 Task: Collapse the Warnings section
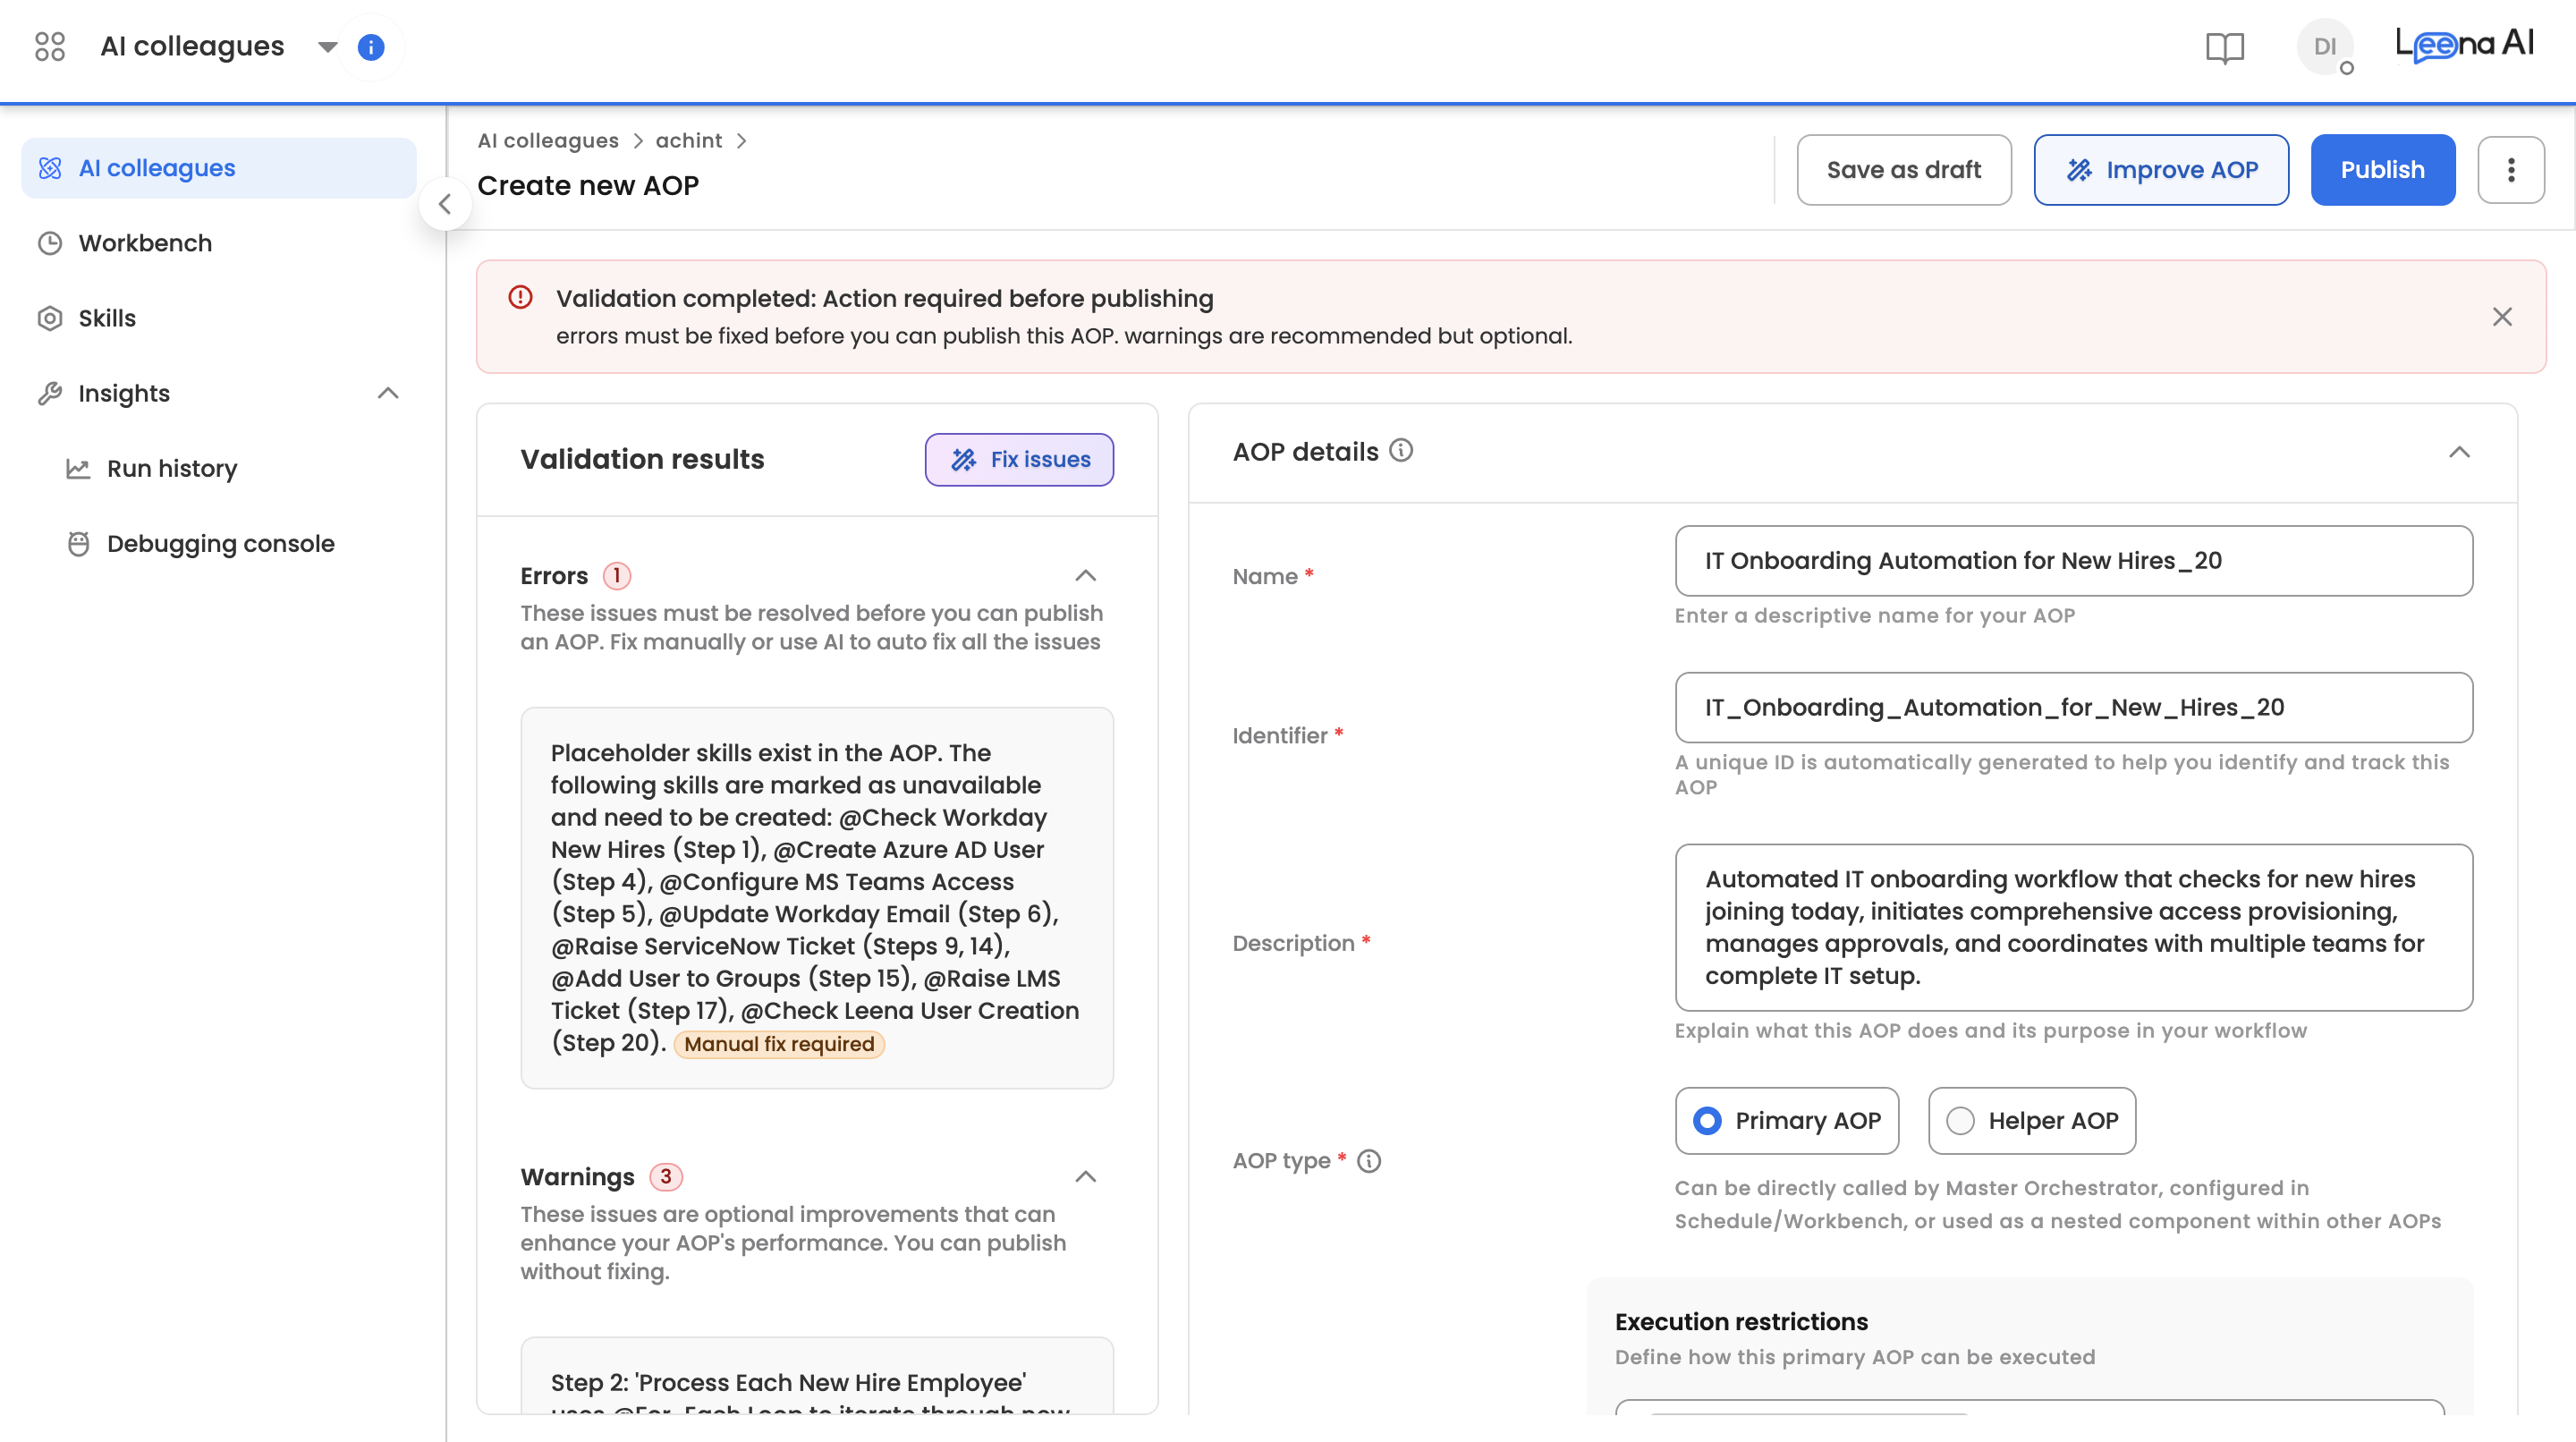(x=1085, y=1176)
